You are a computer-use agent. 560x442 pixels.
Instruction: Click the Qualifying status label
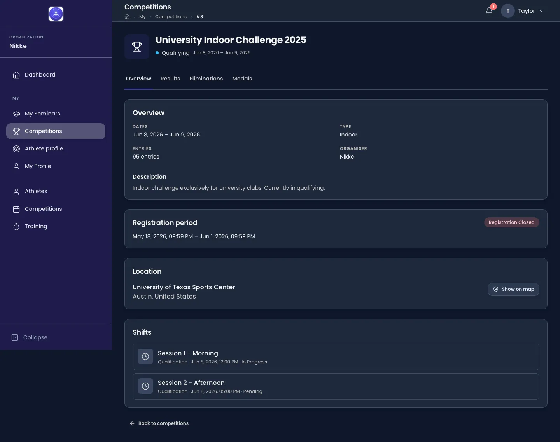click(x=175, y=53)
